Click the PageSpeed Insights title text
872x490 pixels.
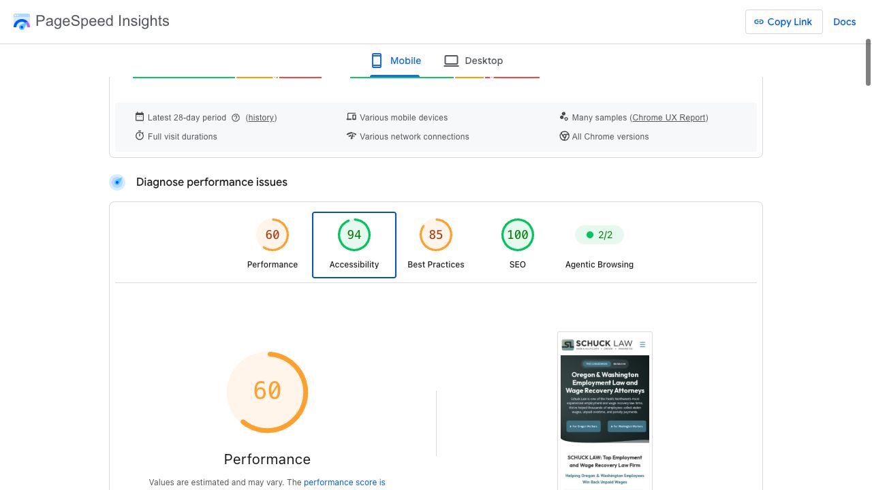tap(102, 21)
